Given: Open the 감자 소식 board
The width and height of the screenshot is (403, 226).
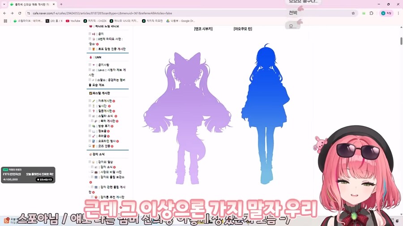Looking at the screenshot, I should (x=106, y=167).
